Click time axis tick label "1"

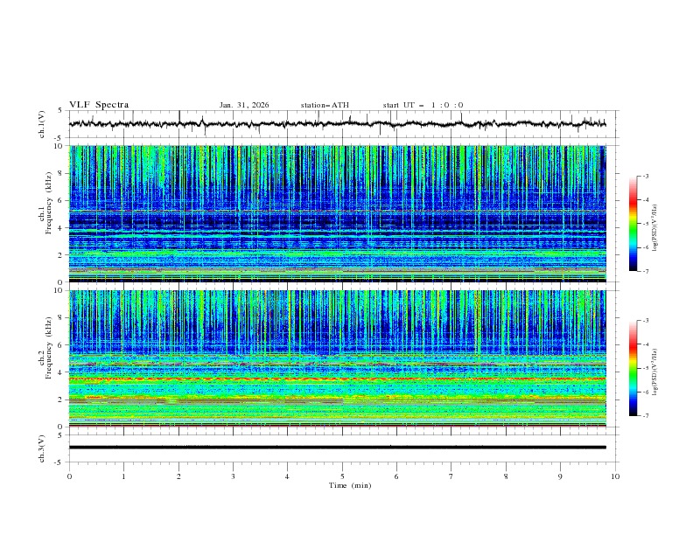pyautogui.click(x=123, y=476)
